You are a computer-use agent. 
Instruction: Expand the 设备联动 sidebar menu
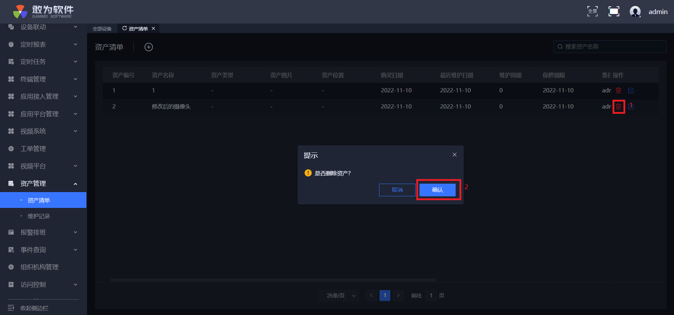click(43, 27)
